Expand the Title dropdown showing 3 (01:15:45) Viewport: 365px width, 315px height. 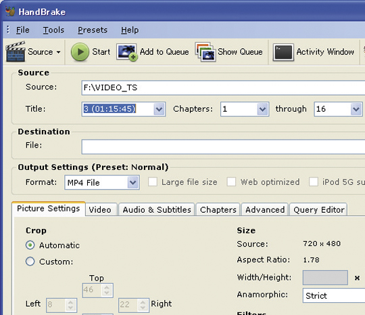click(160, 109)
